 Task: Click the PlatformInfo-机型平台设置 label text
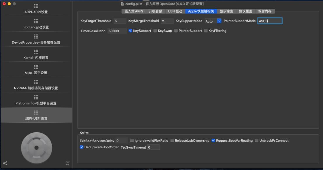click(x=36, y=103)
